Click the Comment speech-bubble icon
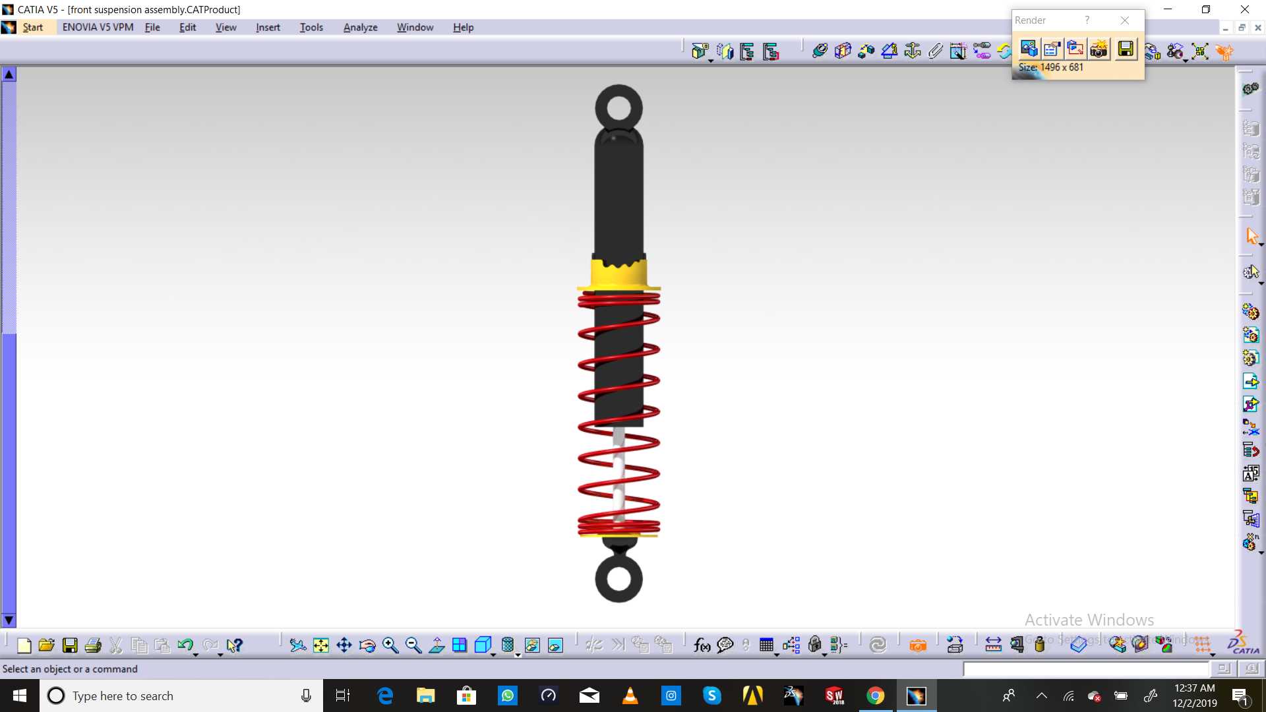1266x712 pixels. point(725,645)
